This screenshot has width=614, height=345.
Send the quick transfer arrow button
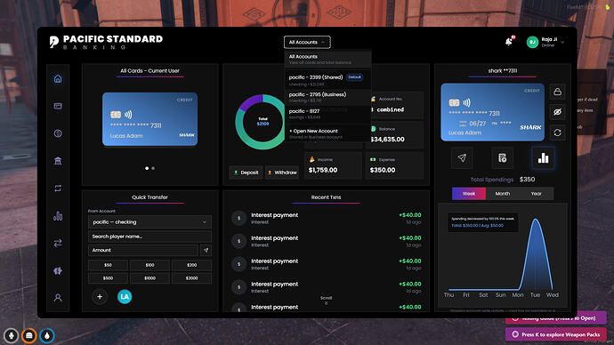(206, 250)
